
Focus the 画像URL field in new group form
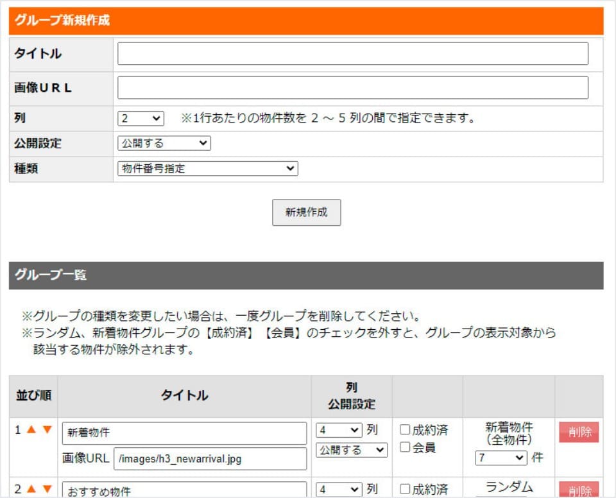pyautogui.click(x=352, y=88)
